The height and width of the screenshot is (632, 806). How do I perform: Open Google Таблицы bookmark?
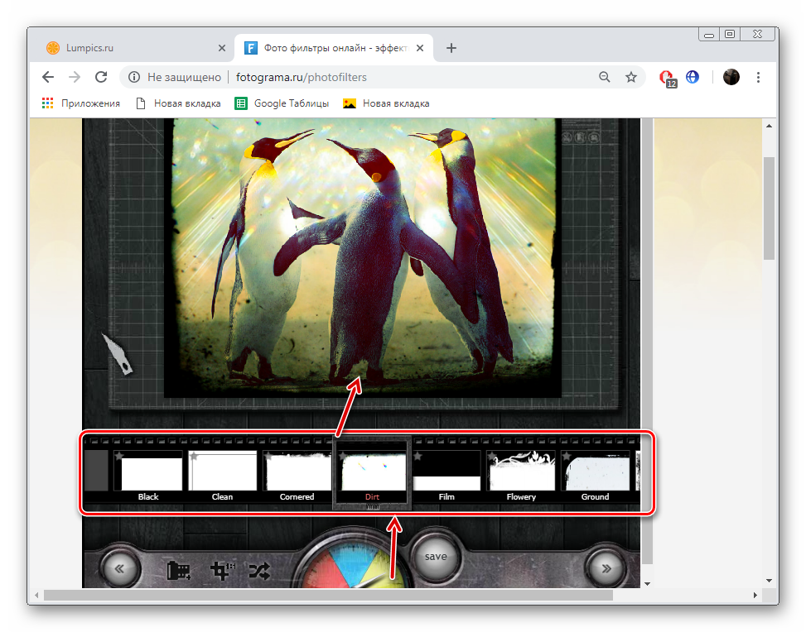click(282, 103)
